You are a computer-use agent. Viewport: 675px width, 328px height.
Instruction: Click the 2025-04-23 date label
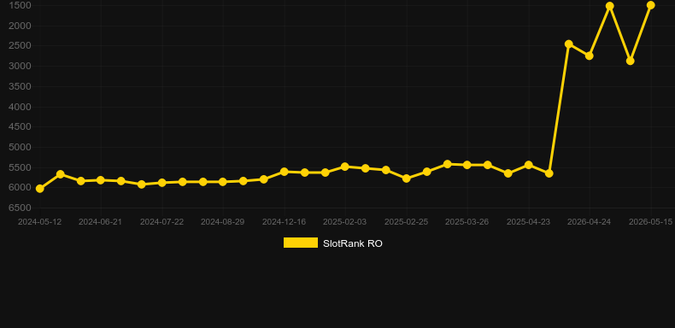point(529,222)
